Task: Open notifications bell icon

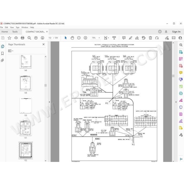Action: 166,32
